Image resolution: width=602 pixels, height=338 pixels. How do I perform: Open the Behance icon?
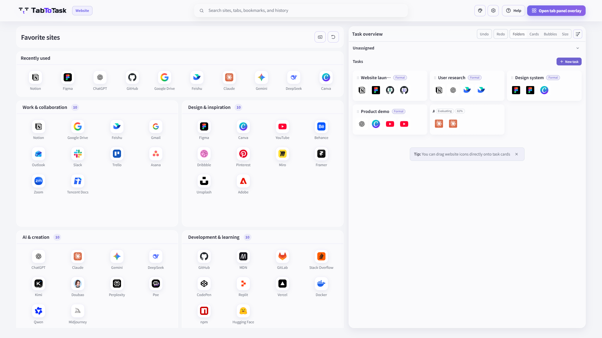[321, 126]
